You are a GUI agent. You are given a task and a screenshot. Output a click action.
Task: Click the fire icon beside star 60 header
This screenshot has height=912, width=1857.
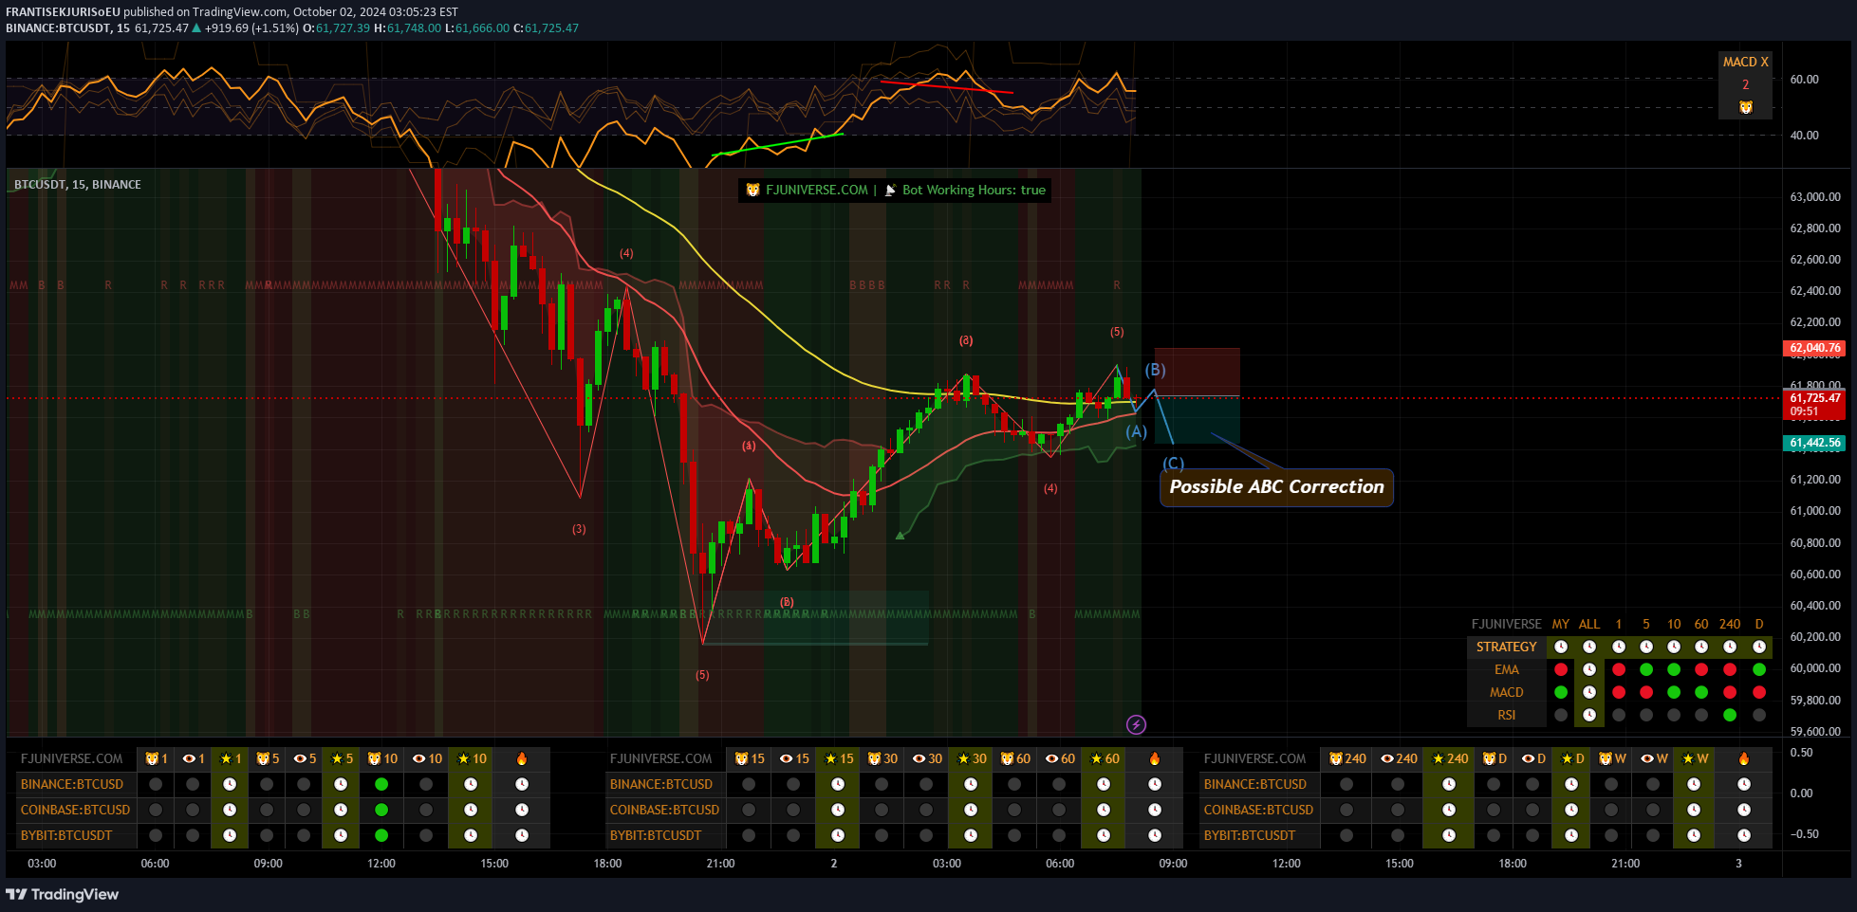point(1155,758)
